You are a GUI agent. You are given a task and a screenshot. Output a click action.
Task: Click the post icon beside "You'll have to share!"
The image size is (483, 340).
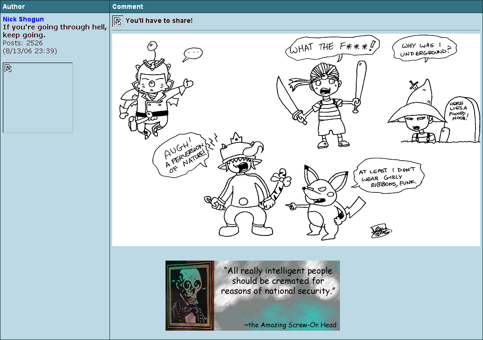[118, 21]
